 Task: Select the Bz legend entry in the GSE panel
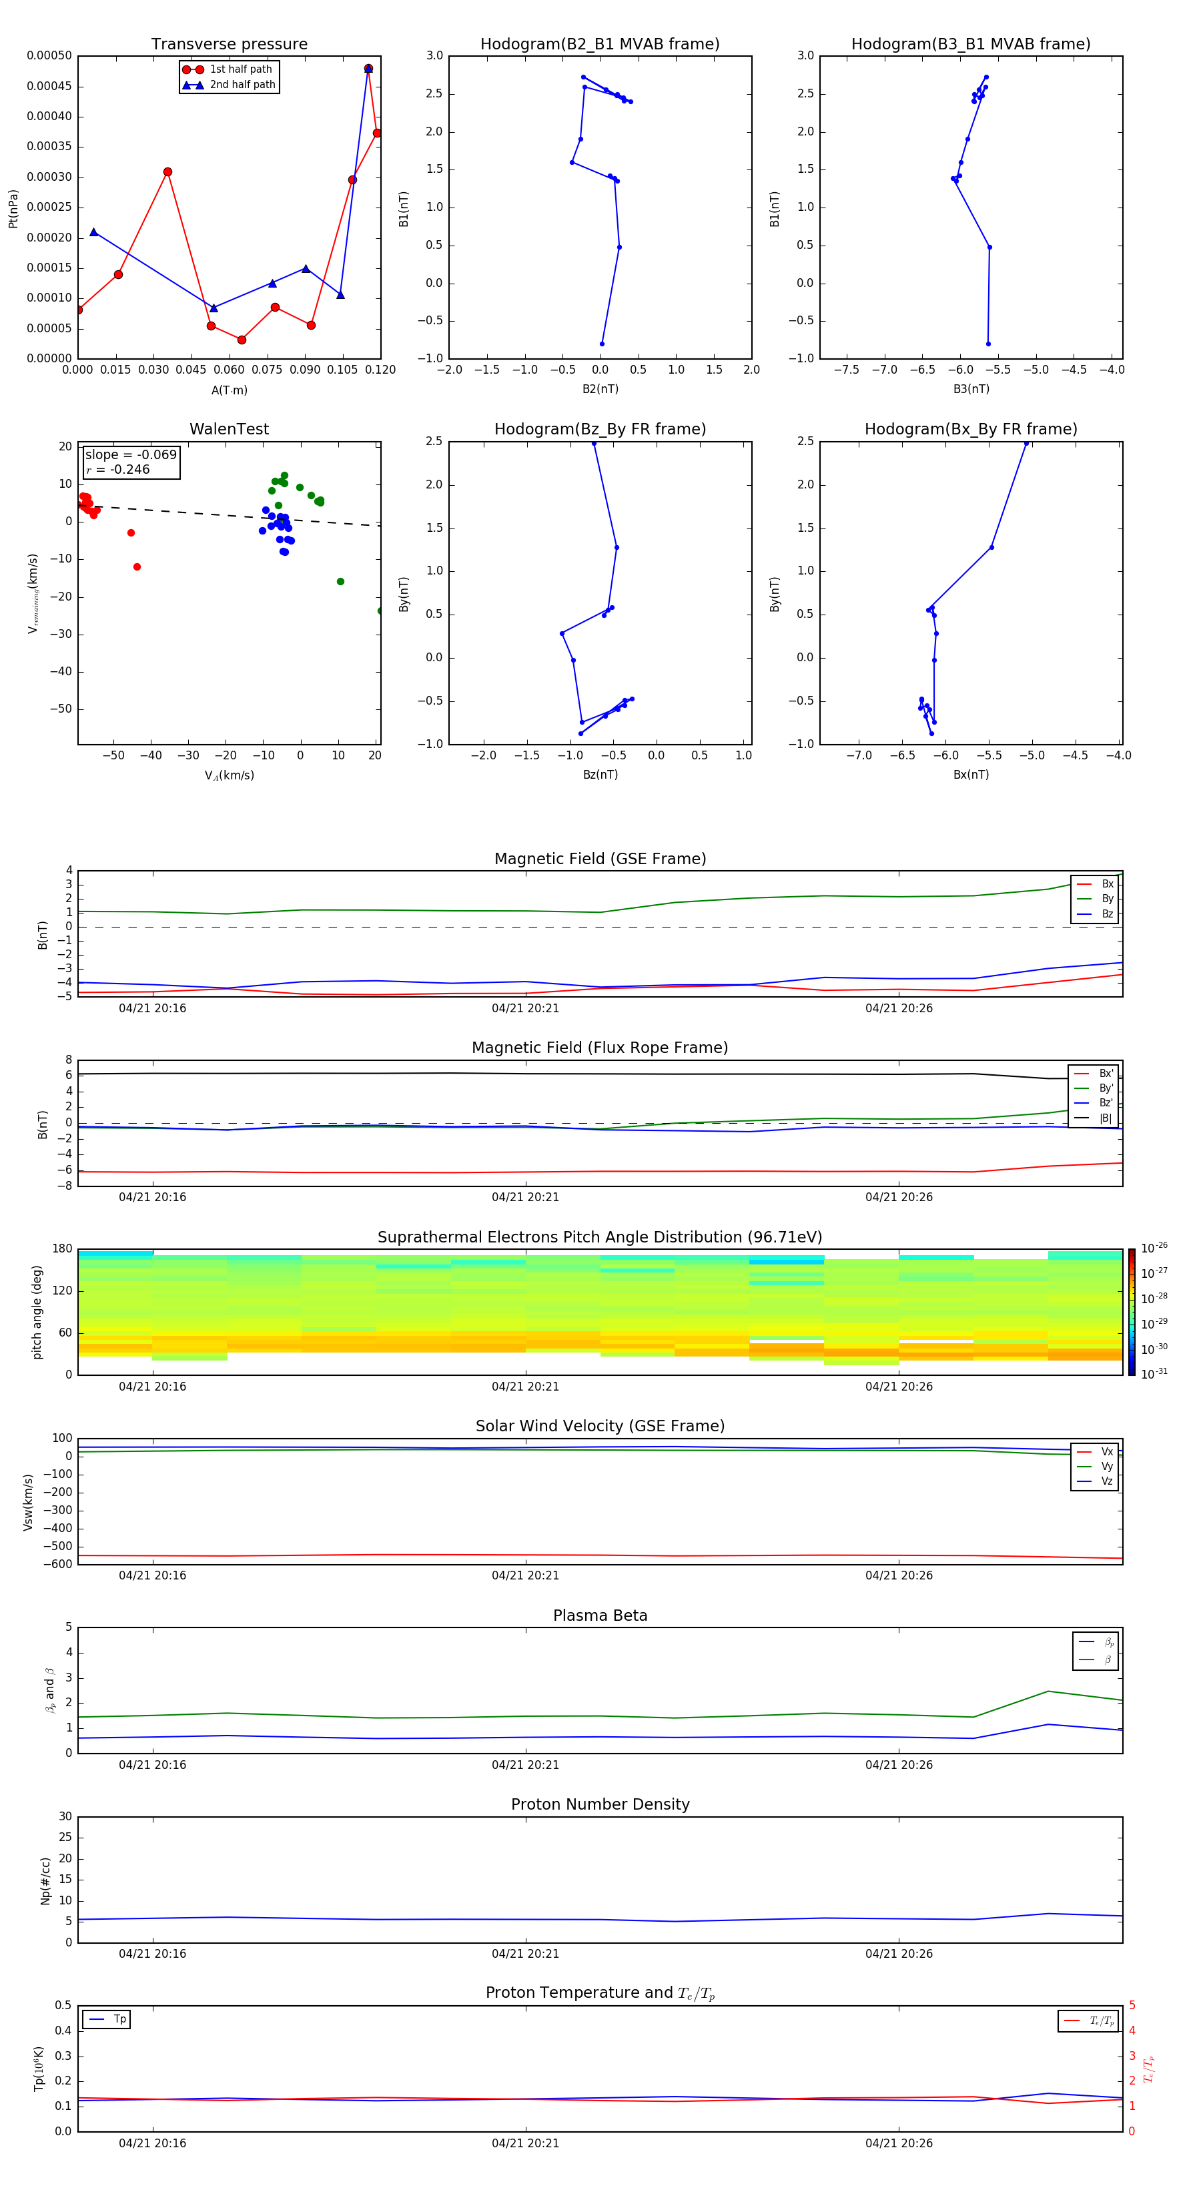coord(1095,913)
